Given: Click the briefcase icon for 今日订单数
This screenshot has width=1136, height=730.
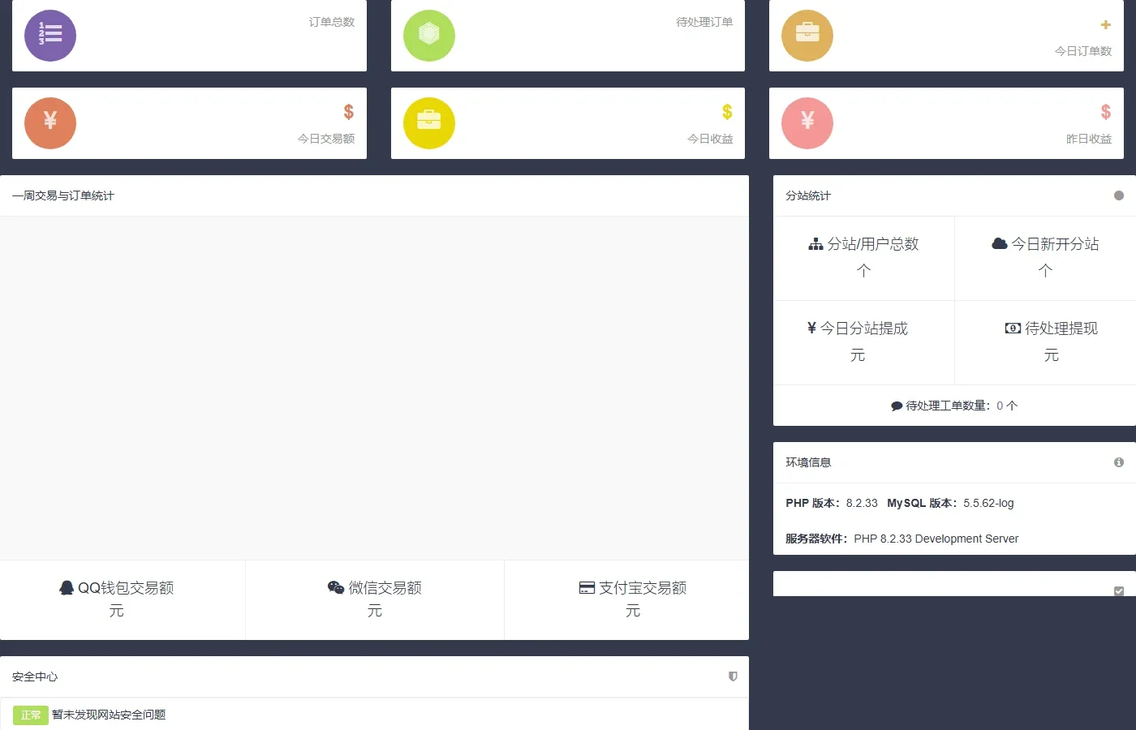Looking at the screenshot, I should tap(807, 36).
